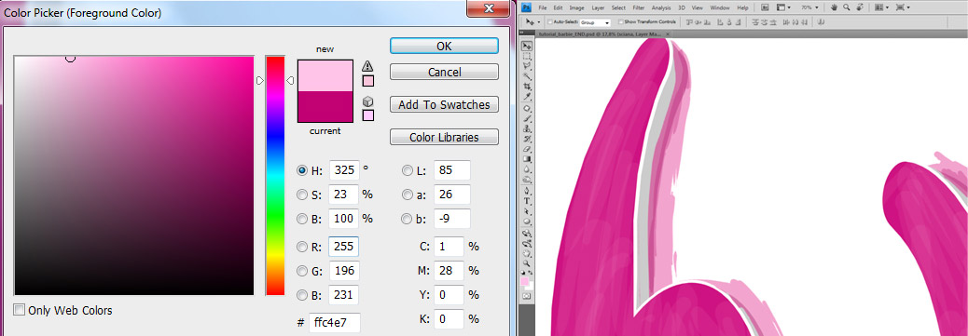Open the Image menu
This screenshot has width=968, height=336.
coord(577,7)
